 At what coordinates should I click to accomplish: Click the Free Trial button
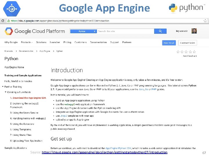(169, 43)
